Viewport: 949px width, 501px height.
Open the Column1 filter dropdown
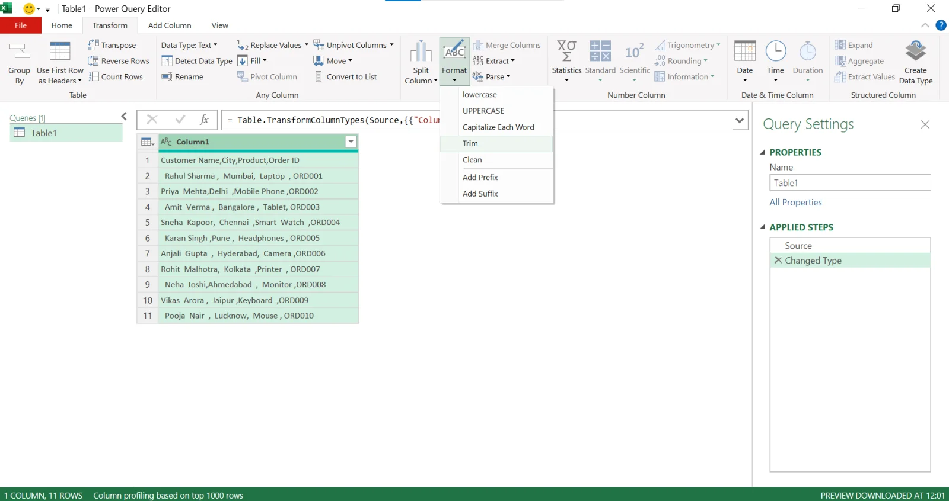[351, 142]
